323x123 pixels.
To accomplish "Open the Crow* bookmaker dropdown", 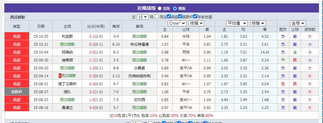I will pyautogui.click(x=177, y=23).
